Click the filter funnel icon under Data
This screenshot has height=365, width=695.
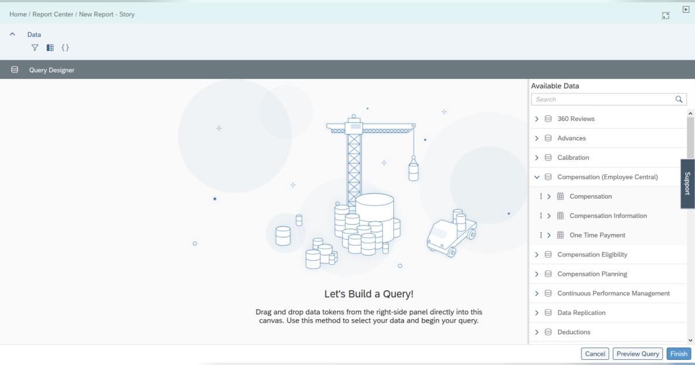(x=35, y=48)
